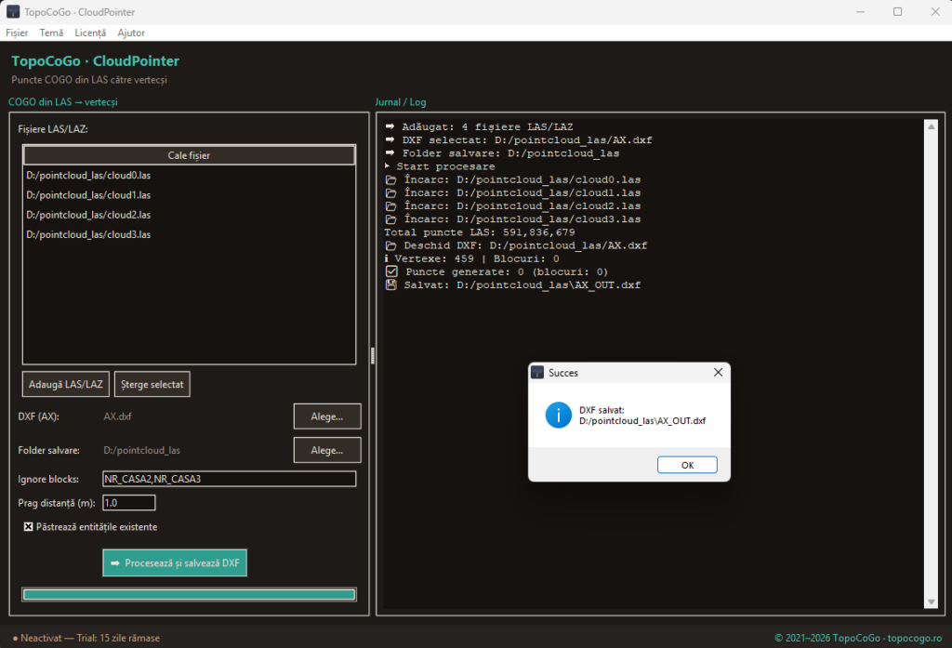Click the blue info icon in Succes dialog
The image size is (952, 648).
click(558, 416)
